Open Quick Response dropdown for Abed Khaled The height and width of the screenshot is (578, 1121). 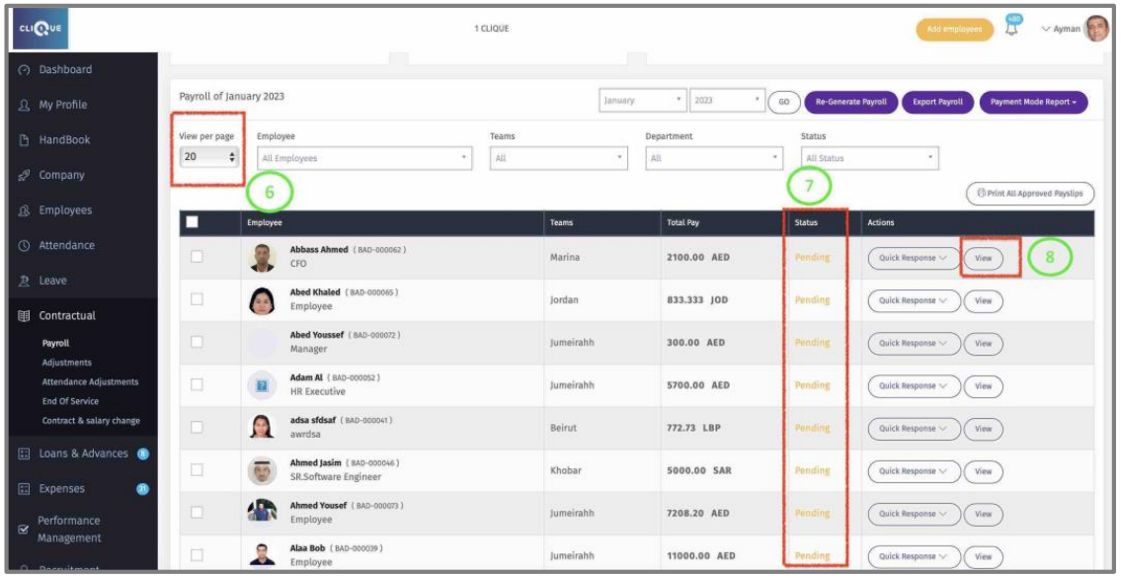913,300
